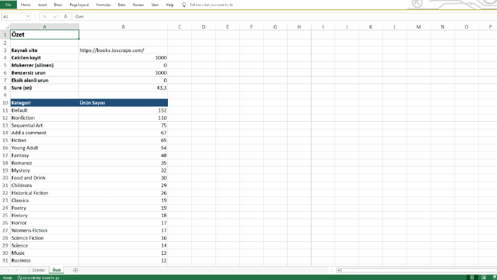The width and height of the screenshot is (497, 280).
Task: Click the Cancel entry X icon
Action: tap(44, 16)
